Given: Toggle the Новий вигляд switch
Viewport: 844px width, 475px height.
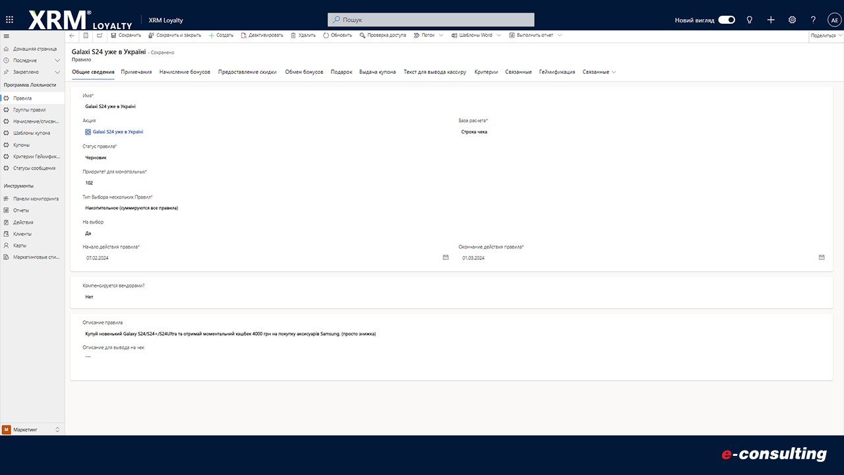Looking at the screenshot, I should pyautogui.click(x=727, y=20).
